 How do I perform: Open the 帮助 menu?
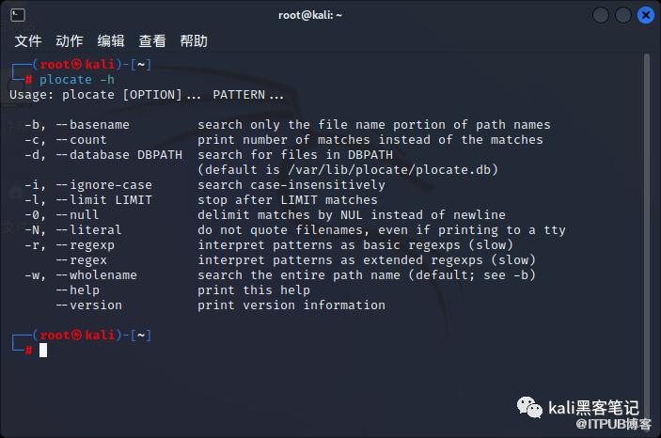pyautogui.click(x=194, y=41)
